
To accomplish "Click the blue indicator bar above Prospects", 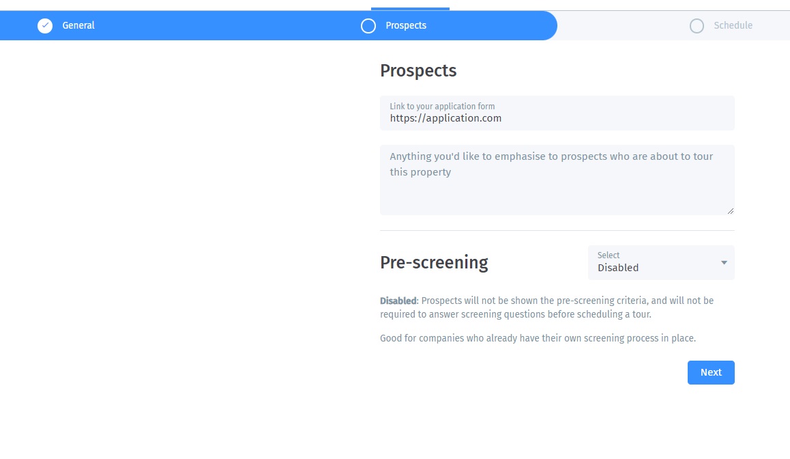I will (410, 9).
